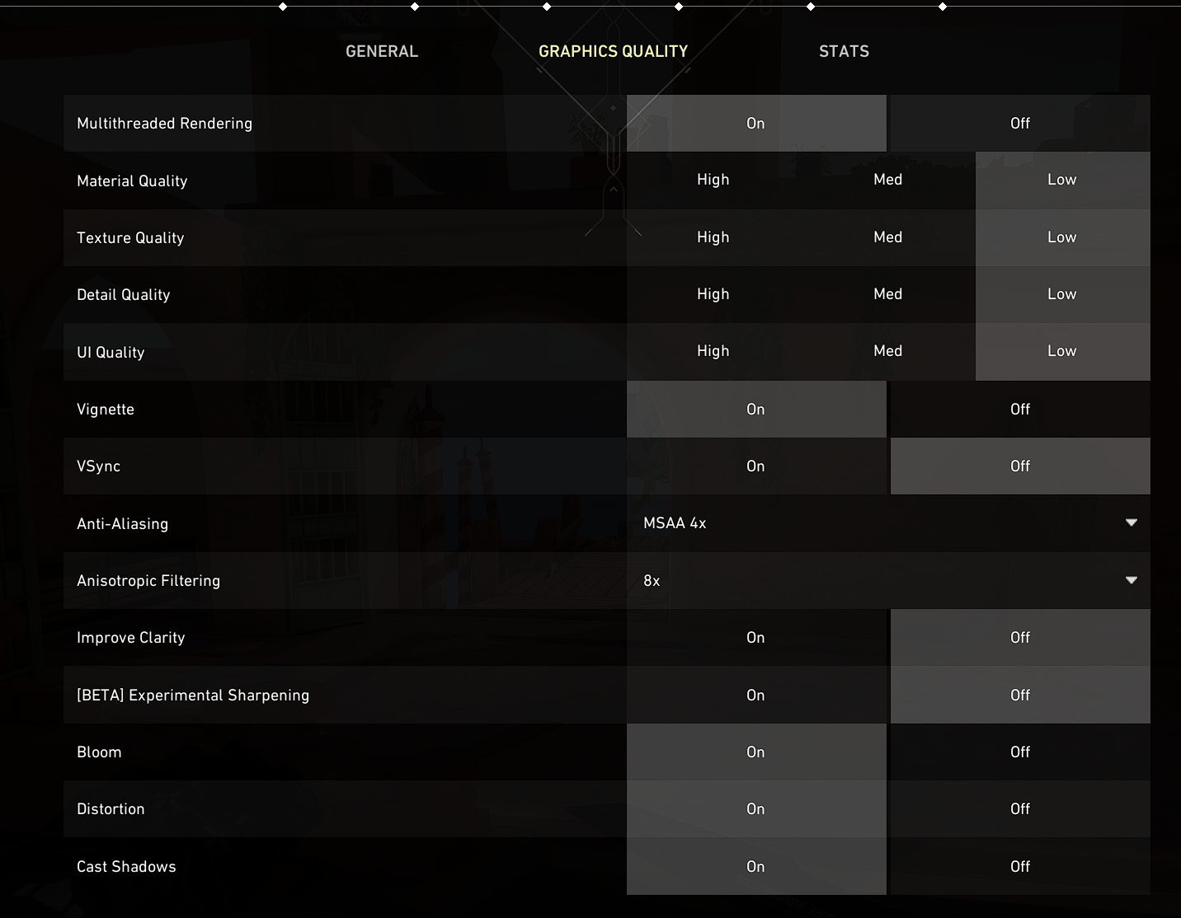Set Material Quality to Low

coord(1063,180)
